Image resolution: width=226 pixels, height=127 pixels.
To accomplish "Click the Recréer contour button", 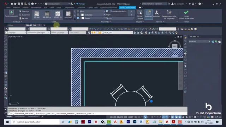I will click(24, 18).
